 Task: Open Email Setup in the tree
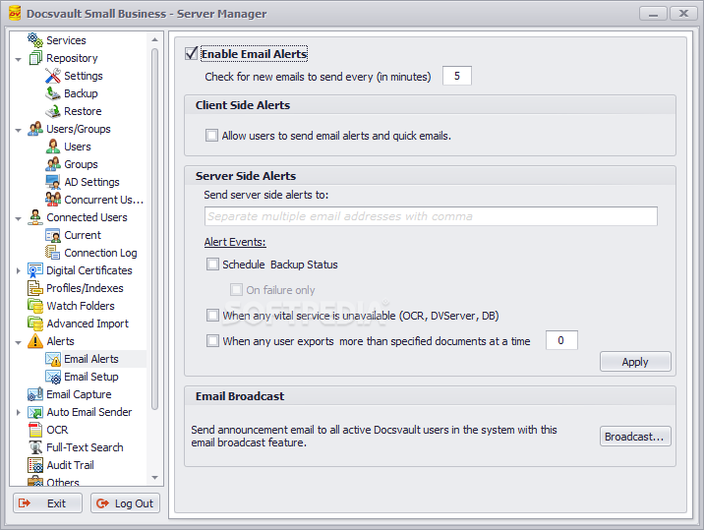pos(91,377)
